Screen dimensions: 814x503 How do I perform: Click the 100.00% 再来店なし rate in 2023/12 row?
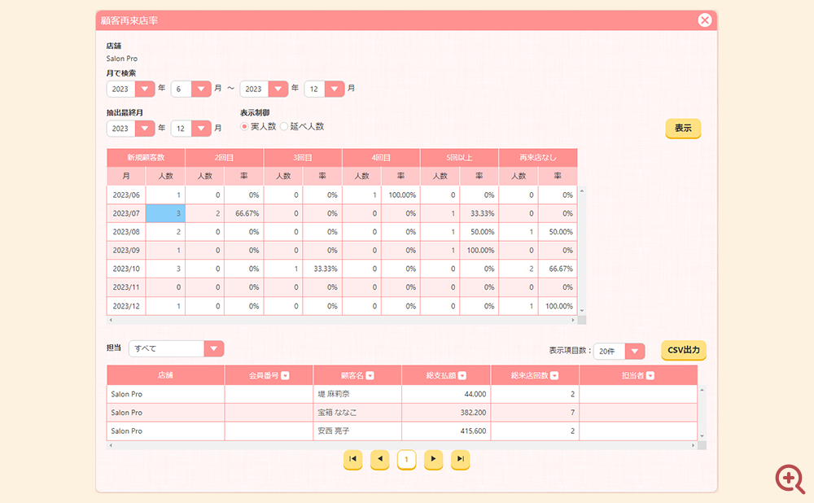coord(558,306)
